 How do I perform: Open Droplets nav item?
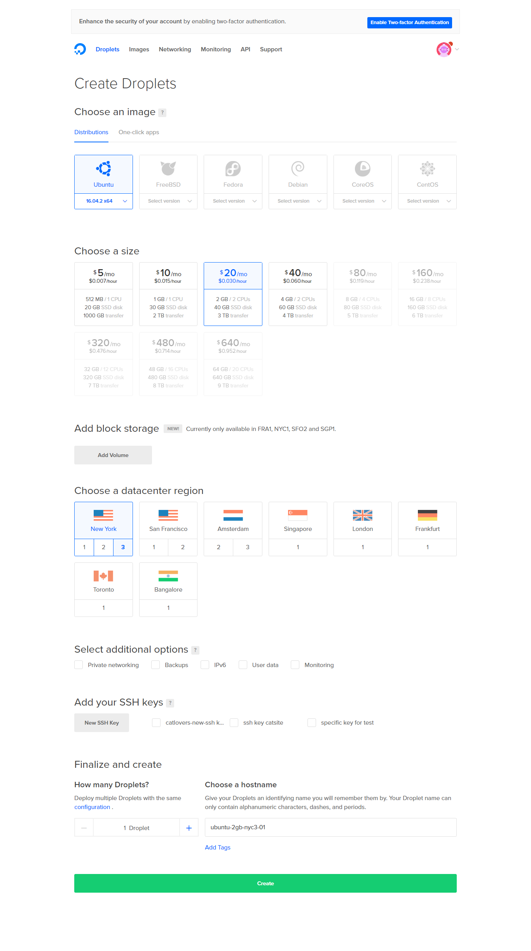pyautogui.click(x=107, y=49)
